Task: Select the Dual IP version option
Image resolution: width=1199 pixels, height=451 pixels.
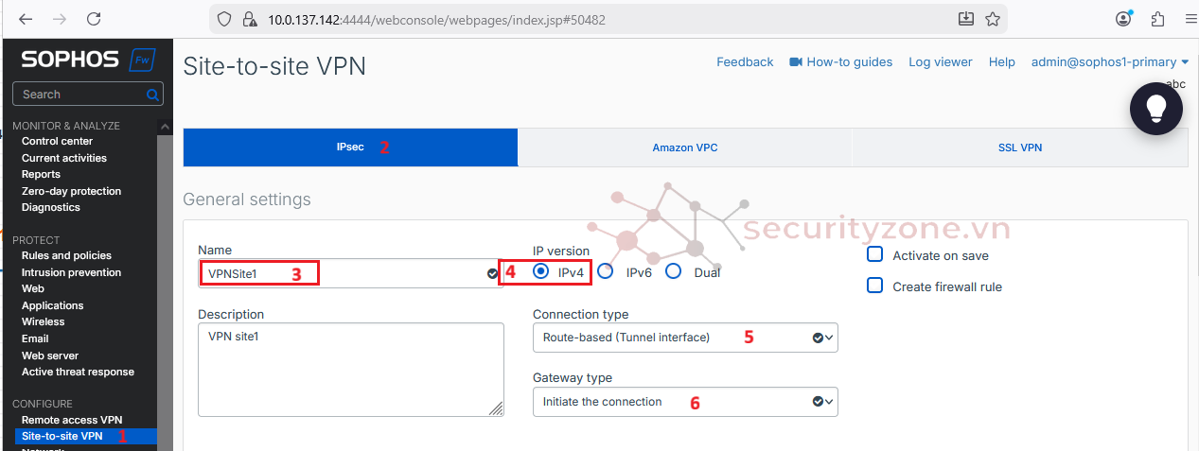Action: tap(674, 272)
